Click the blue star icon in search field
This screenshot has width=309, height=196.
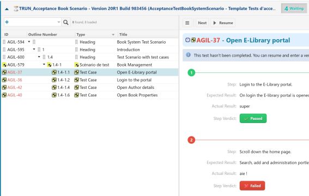[7, 22]
